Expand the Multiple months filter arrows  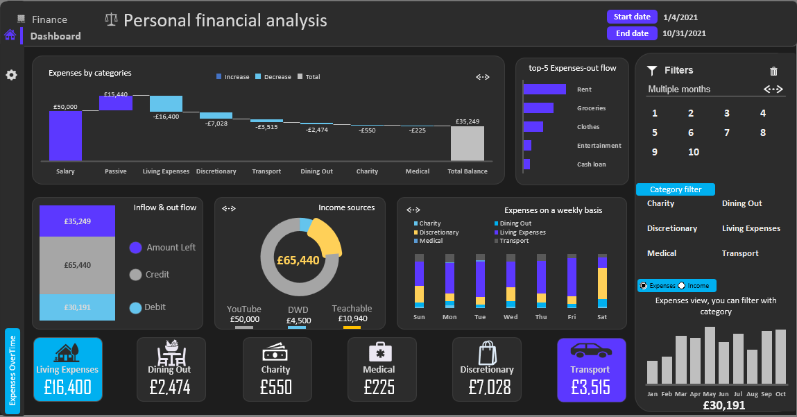coord(773,90)
